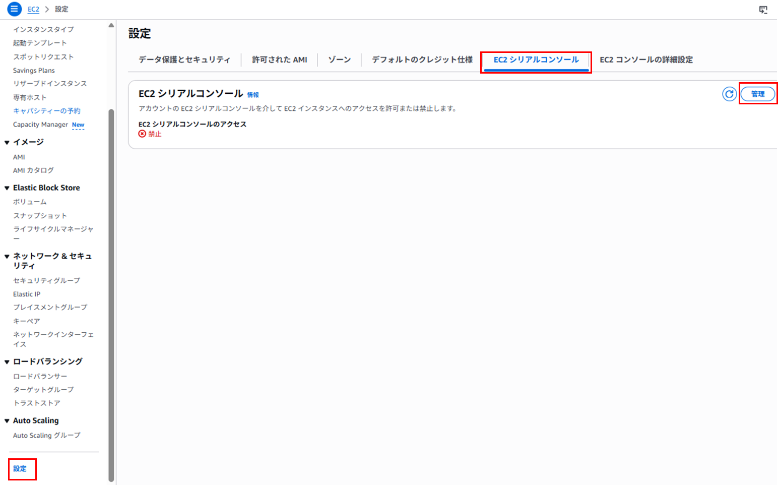Open 専有ホスト in the sidebar

click(x=30, y=97)
